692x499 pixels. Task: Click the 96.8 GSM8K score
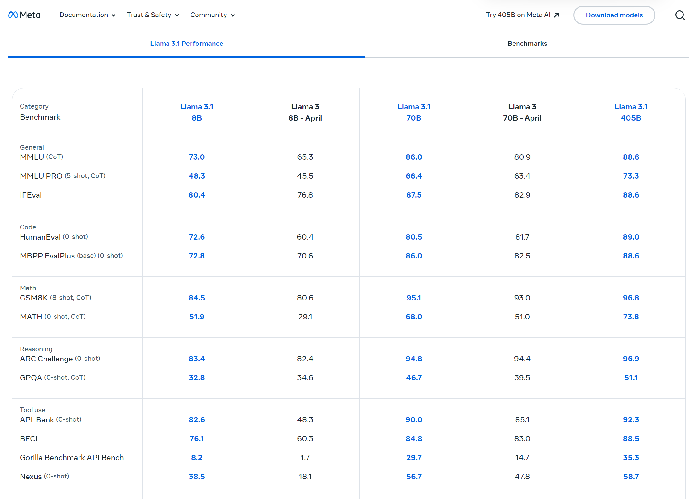pos(631,298)
